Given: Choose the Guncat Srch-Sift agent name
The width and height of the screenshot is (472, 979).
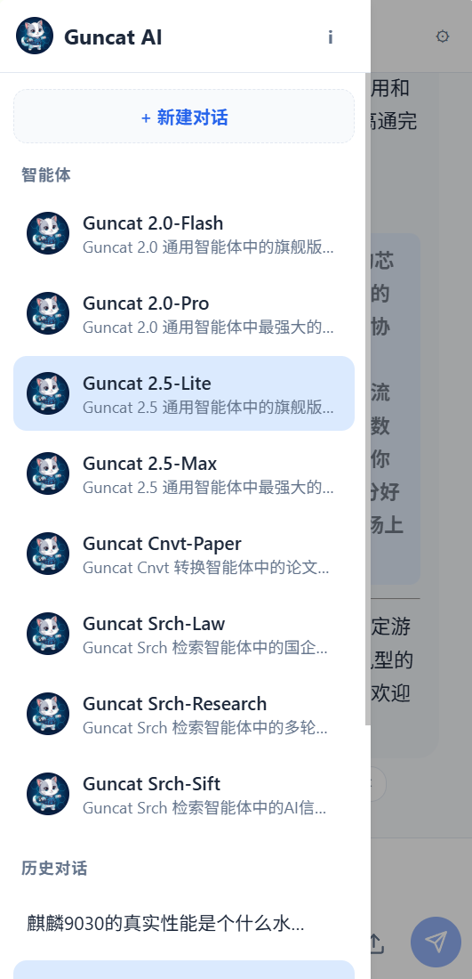Looking at the screenshot, I should (151, 783).
